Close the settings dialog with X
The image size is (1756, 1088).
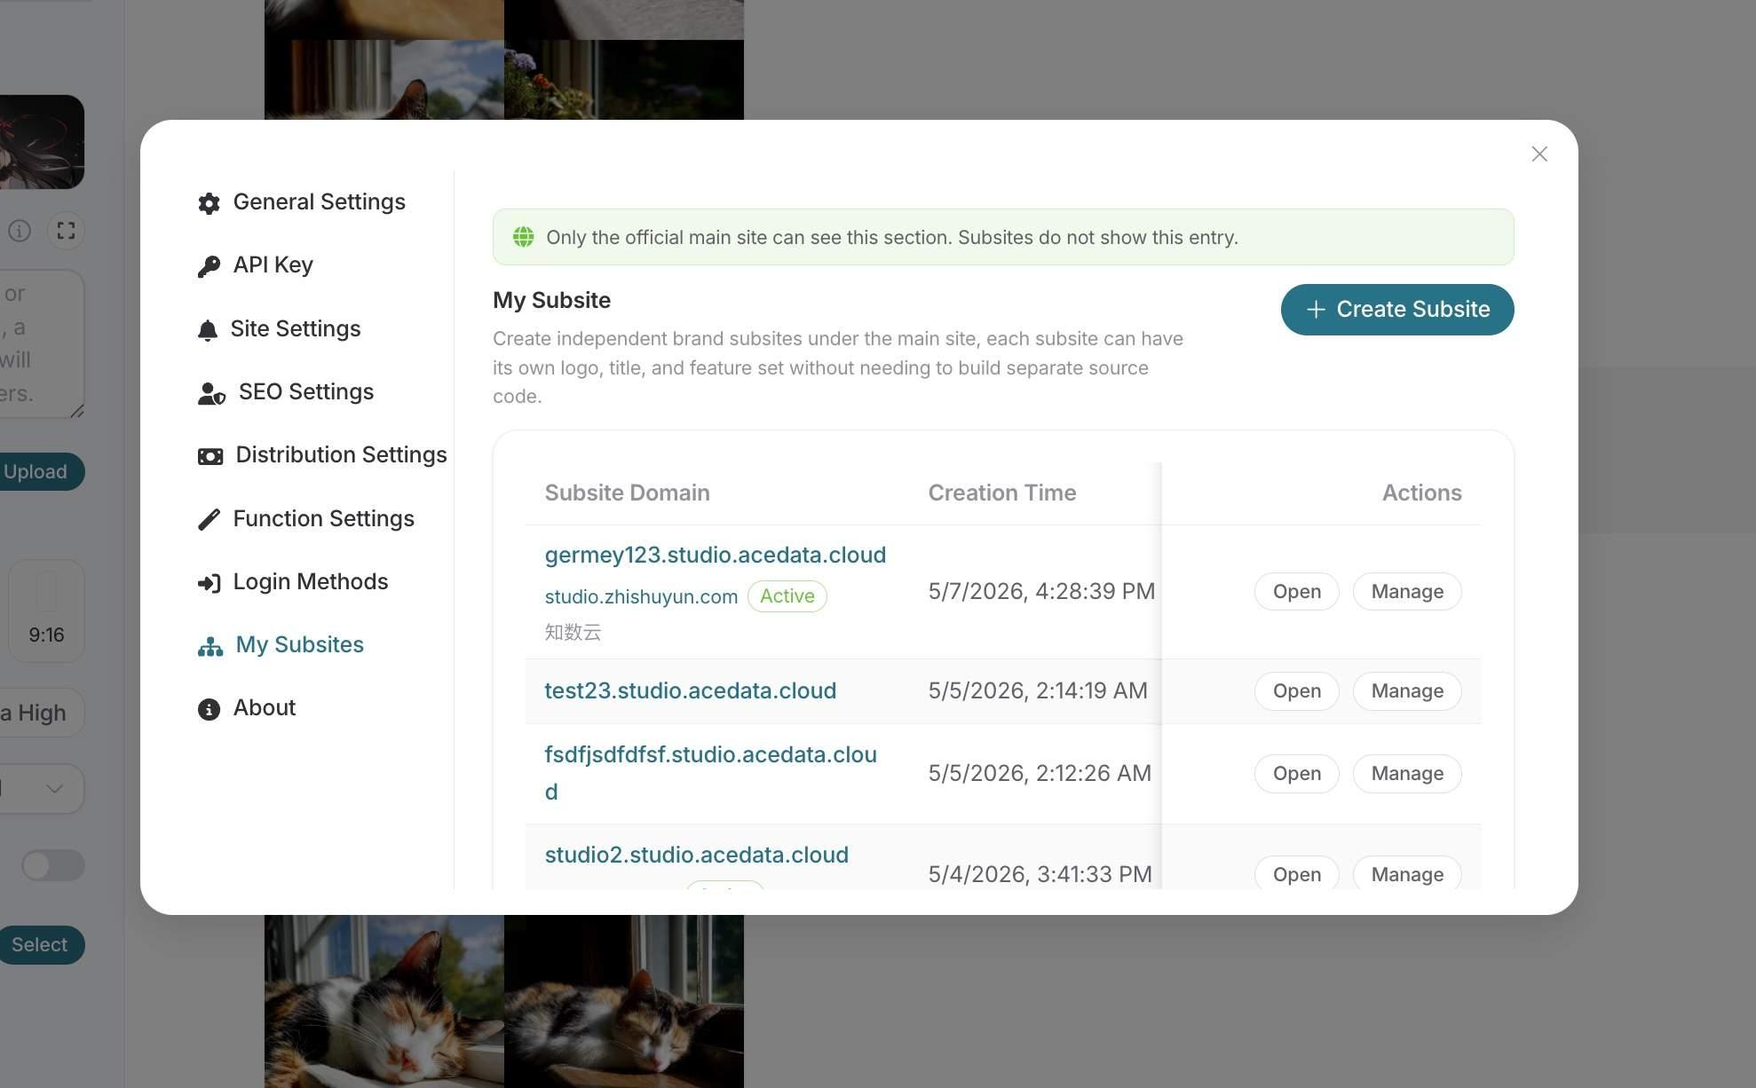[1539, 154]
